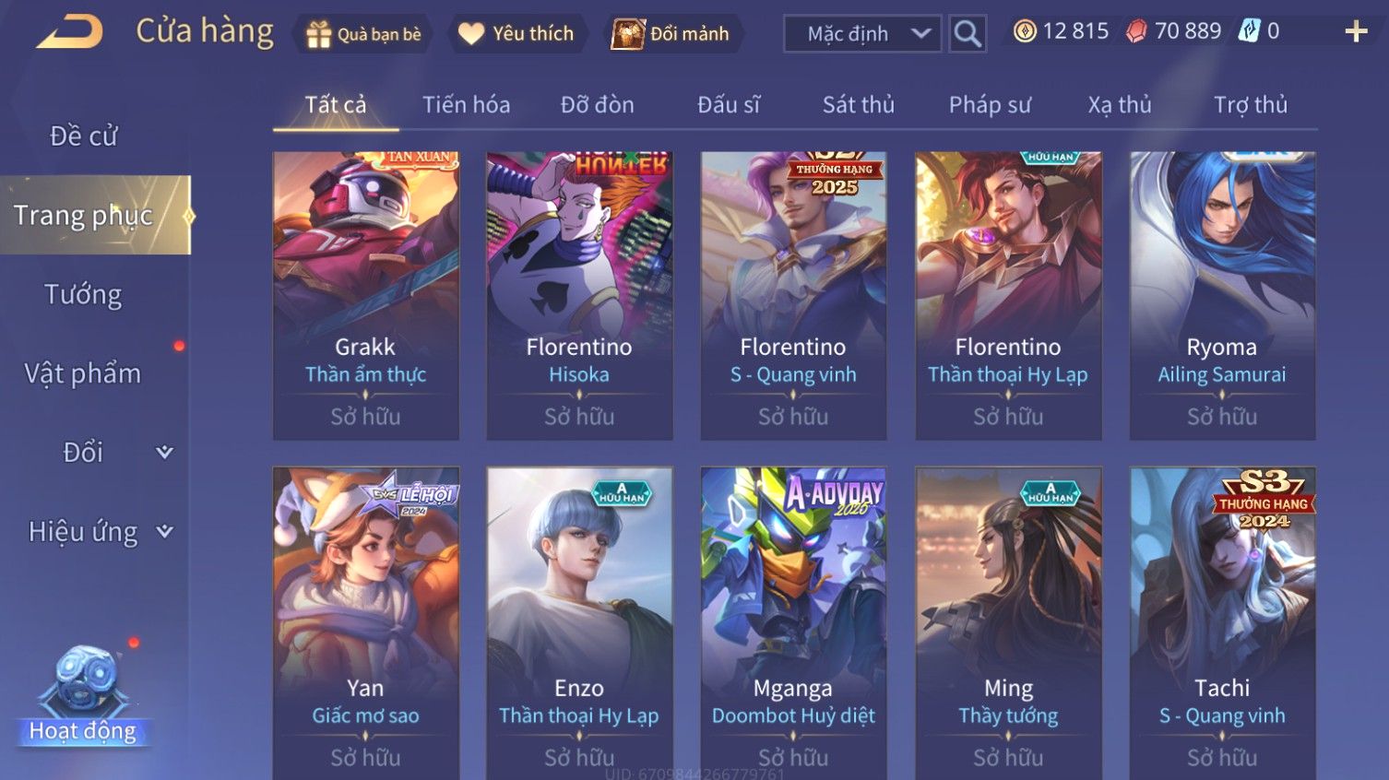Open Florentino Hisoka skin card
Image resolution: width=1389 pixels, height=780 pixels.
[579, 296]
